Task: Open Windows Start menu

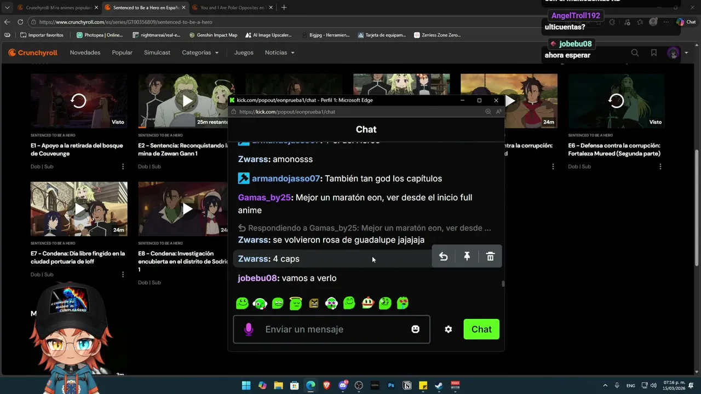Action: (x=246, y=385)
